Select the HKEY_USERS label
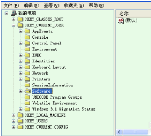The height and width of the screenshot is (136, 151). point(36,121)
